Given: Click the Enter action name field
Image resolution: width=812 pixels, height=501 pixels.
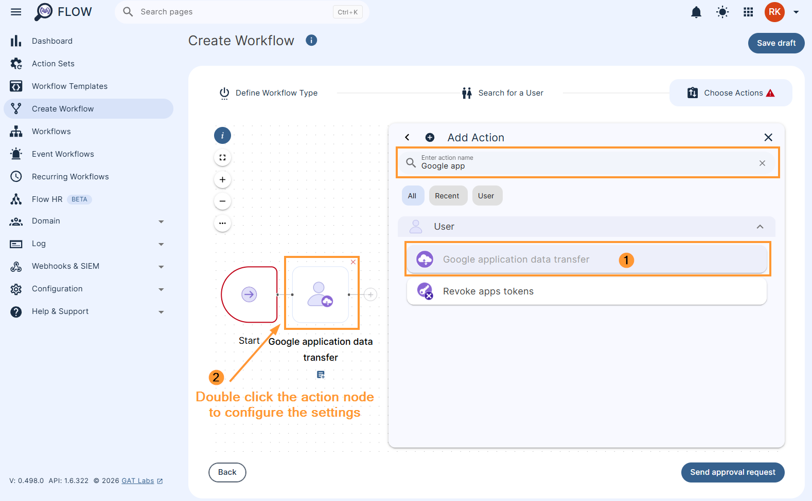Looking at the screenshot, I should coord(587,163).
